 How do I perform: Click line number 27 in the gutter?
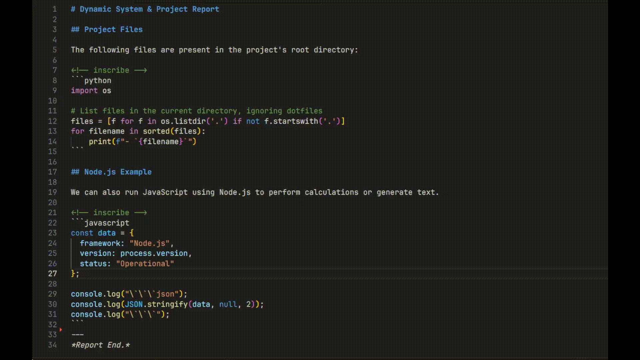(x=52, y=274)
